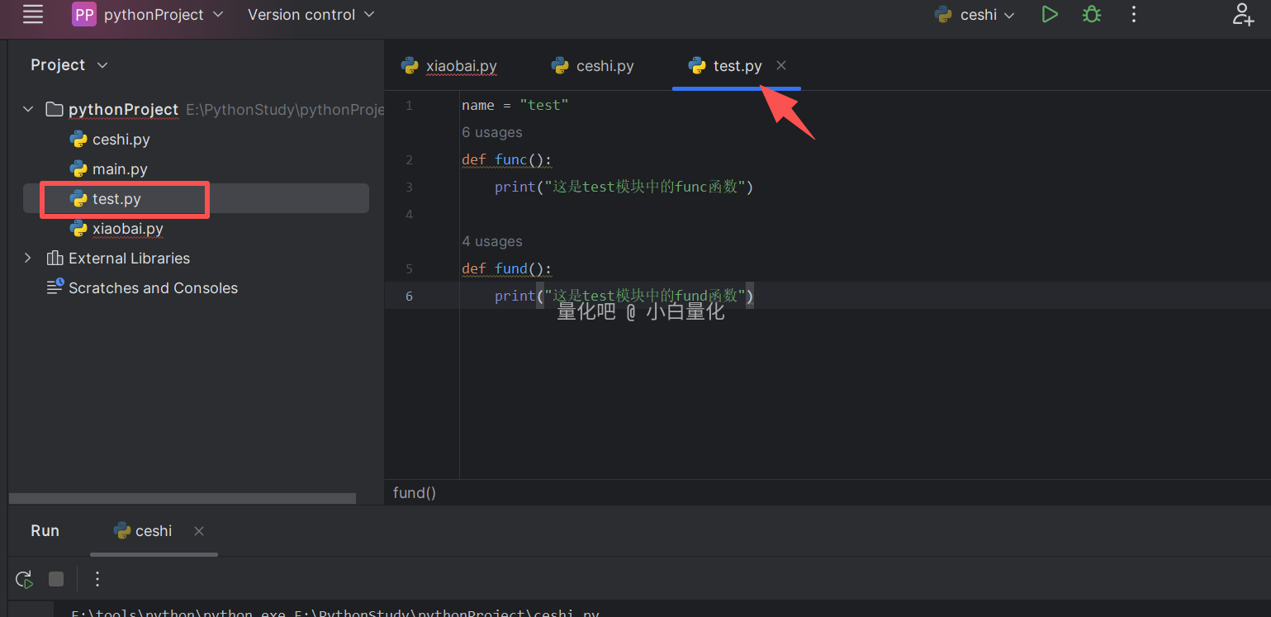The height and width of the screenshot is (617, 1271).
Task: Rerun ceshi in the Run panel
Action: pyautogui.click(x=24, y=579)
